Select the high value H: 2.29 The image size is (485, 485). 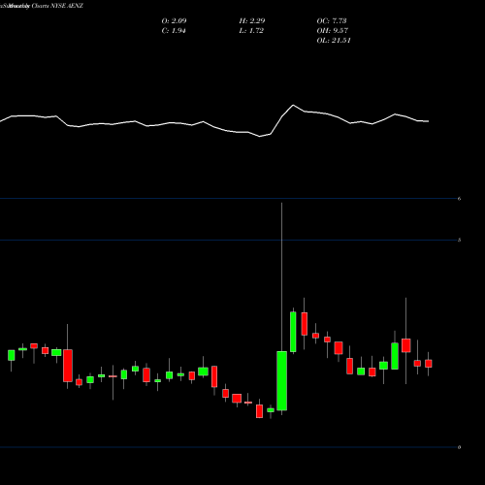coord(252,21)
